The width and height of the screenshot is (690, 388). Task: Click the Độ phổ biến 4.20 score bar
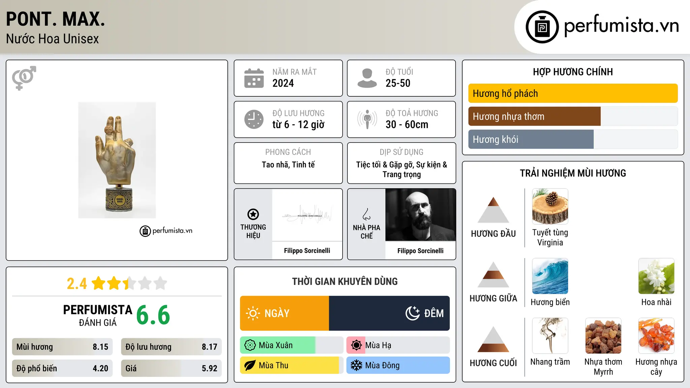[x=62, y=368]
